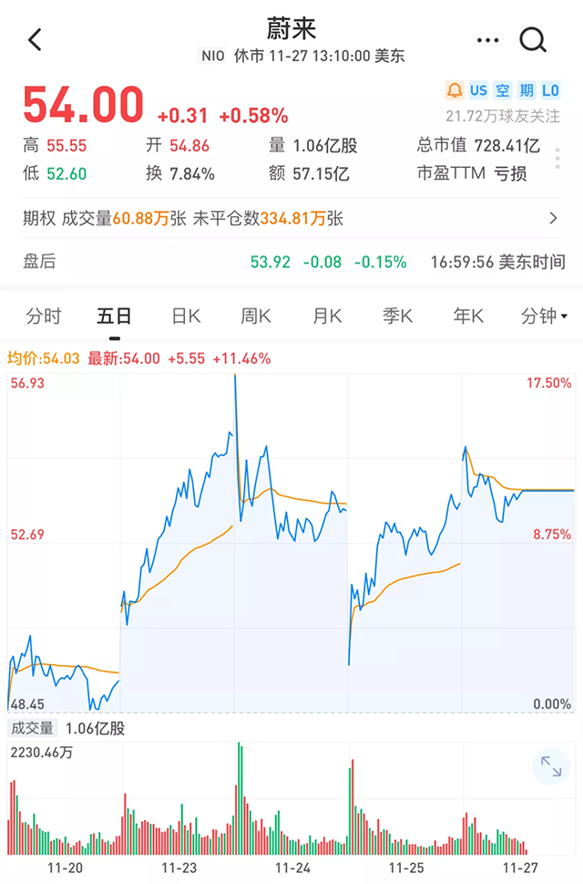The width and height of the screenshot is (583, 884).
Task: Open the three-dot more options menu
Action: (487, 40)
